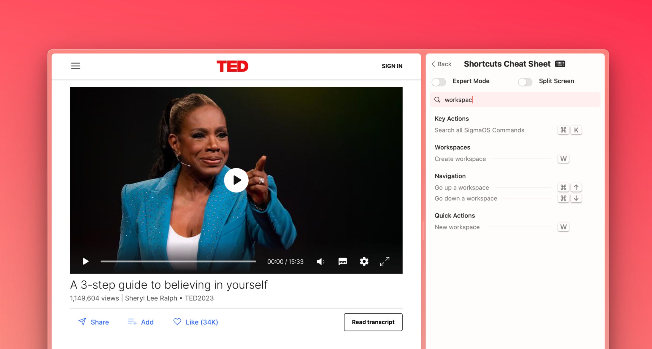
Task: Select the Create workspace shortcut row
Action: click(x=460, y=159)
